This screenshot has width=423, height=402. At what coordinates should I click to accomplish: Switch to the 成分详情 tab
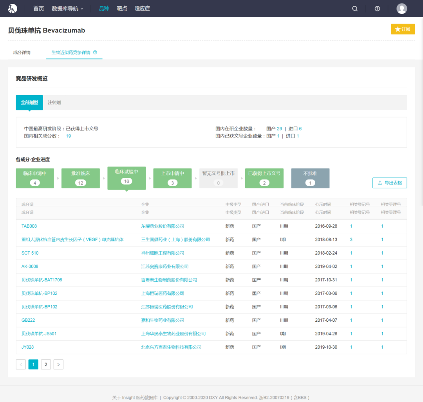click(22, 53)
